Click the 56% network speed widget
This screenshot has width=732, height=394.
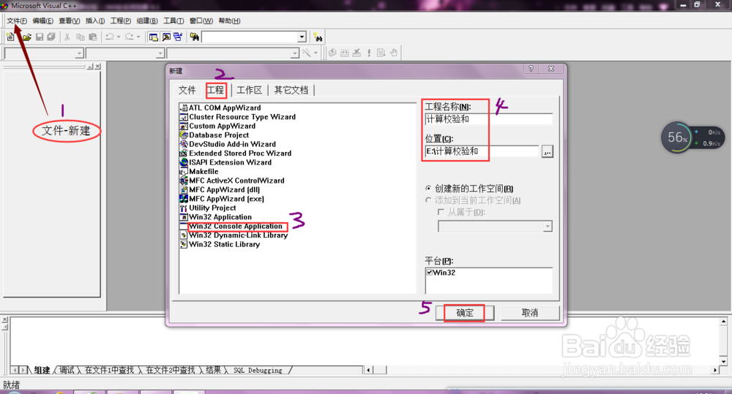677,137
